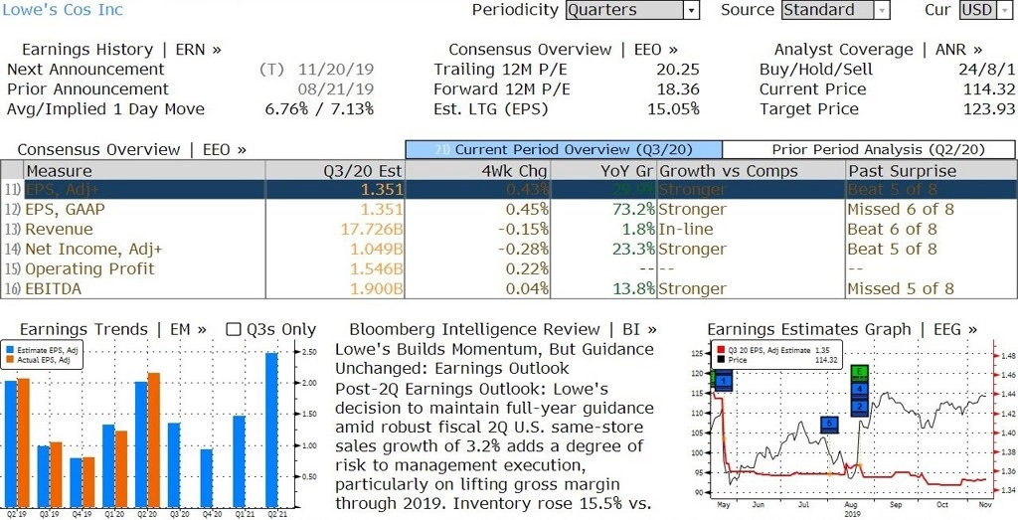Open the Periodicity Quarters dropdown

pos(632,10)
